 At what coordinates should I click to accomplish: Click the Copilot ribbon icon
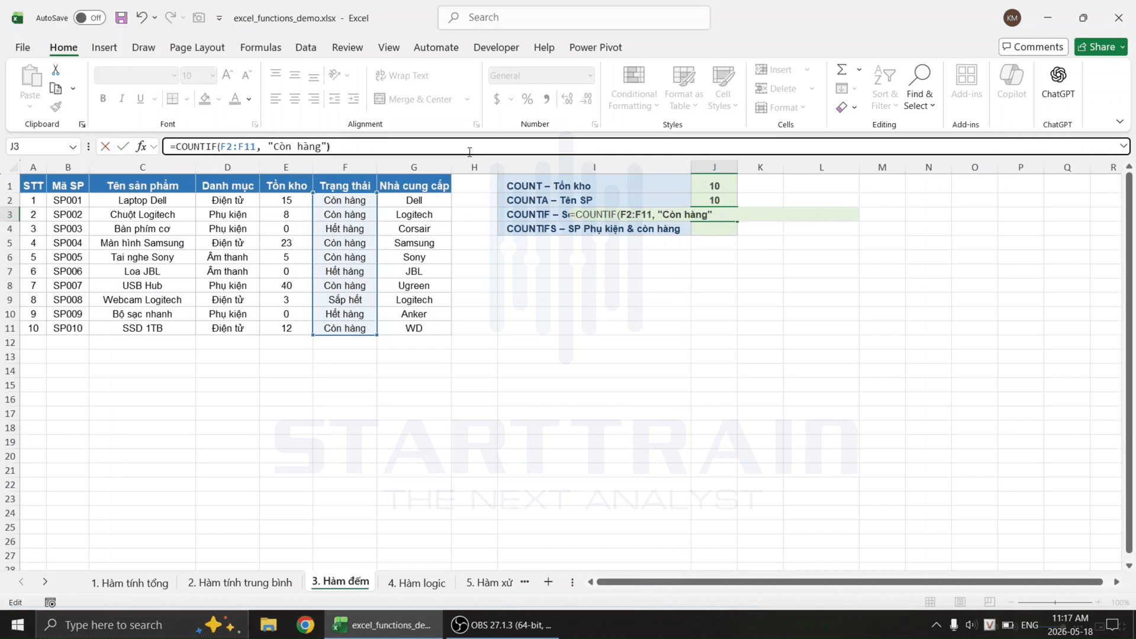point(1012,82)
